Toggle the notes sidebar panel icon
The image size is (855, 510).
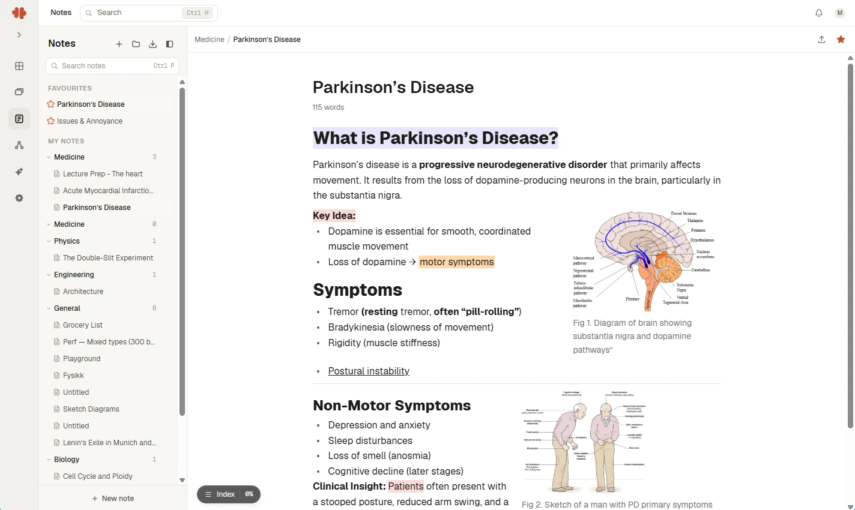[x=170, y=44]
